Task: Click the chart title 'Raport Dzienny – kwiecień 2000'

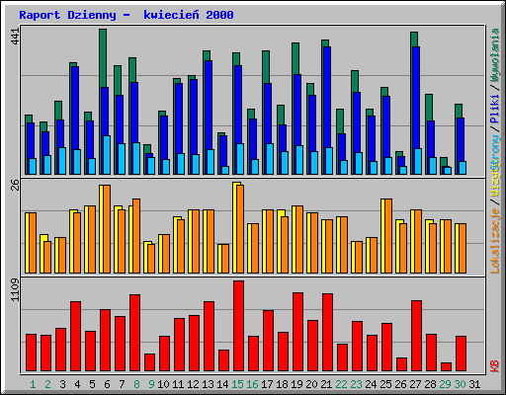Action: tap(126, 15)
